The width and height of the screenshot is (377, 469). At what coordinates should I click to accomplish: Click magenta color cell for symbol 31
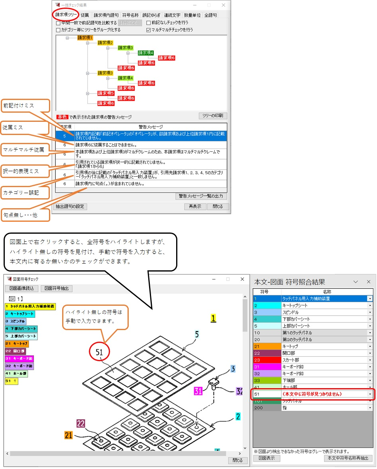point(267,367)
